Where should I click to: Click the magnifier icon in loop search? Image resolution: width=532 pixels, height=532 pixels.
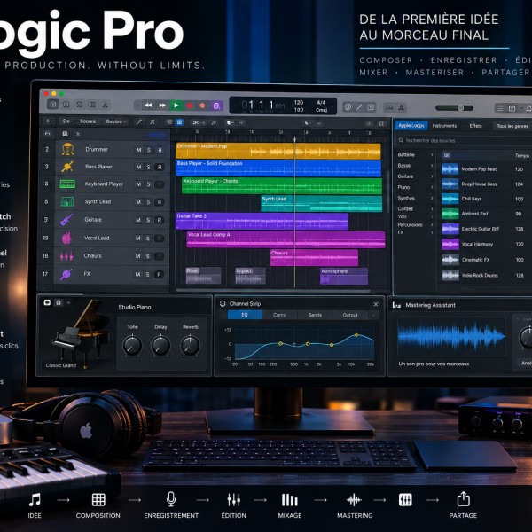point(401,140)
